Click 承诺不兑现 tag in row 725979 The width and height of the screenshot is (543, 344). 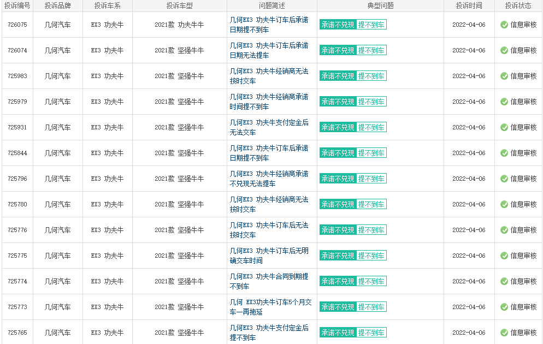338,102
